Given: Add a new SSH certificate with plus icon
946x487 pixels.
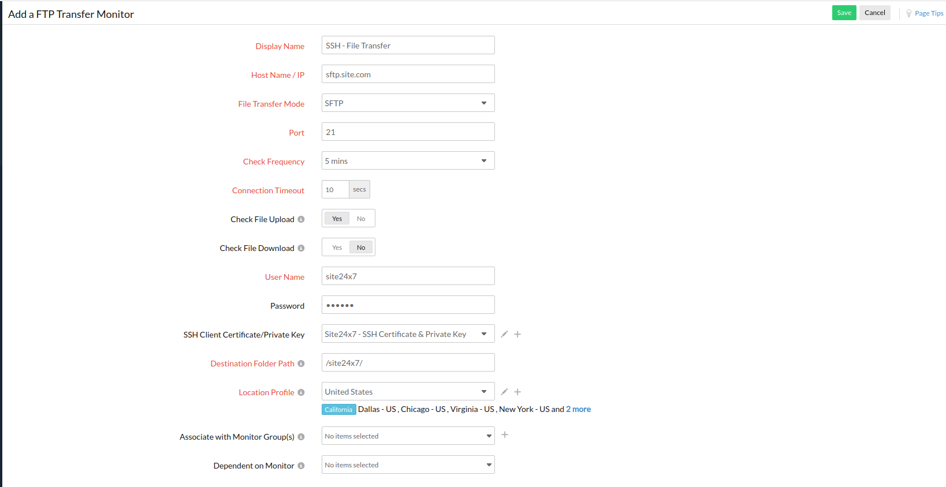Looking at the screenshot, I should coord(517,334).
